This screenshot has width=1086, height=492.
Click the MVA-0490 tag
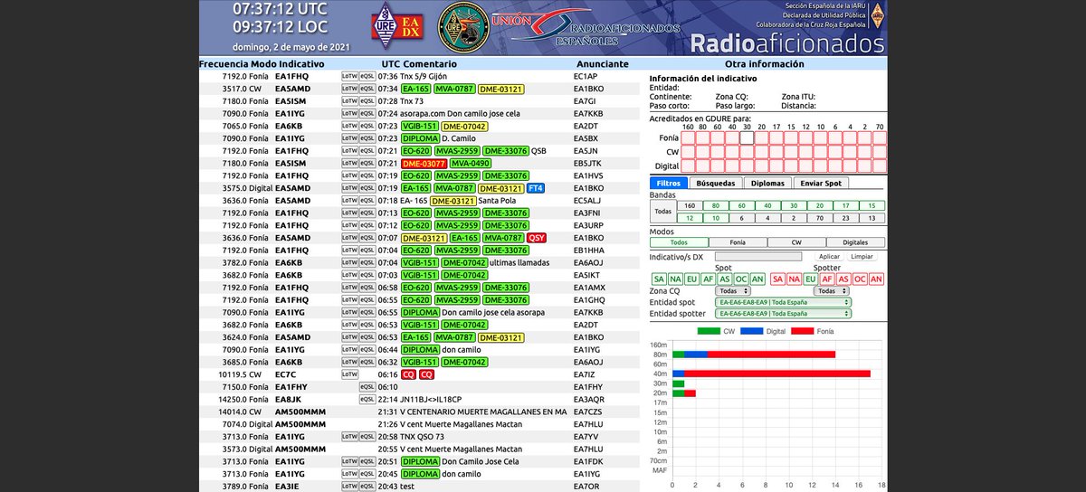pyautogui.click(x=471, y=164)
